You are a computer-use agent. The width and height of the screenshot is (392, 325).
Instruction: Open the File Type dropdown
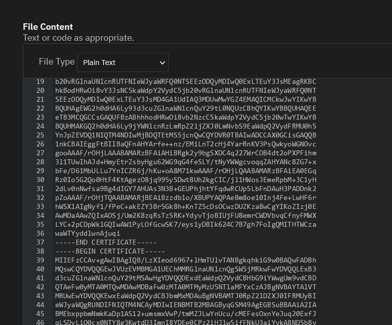[123, 63]
